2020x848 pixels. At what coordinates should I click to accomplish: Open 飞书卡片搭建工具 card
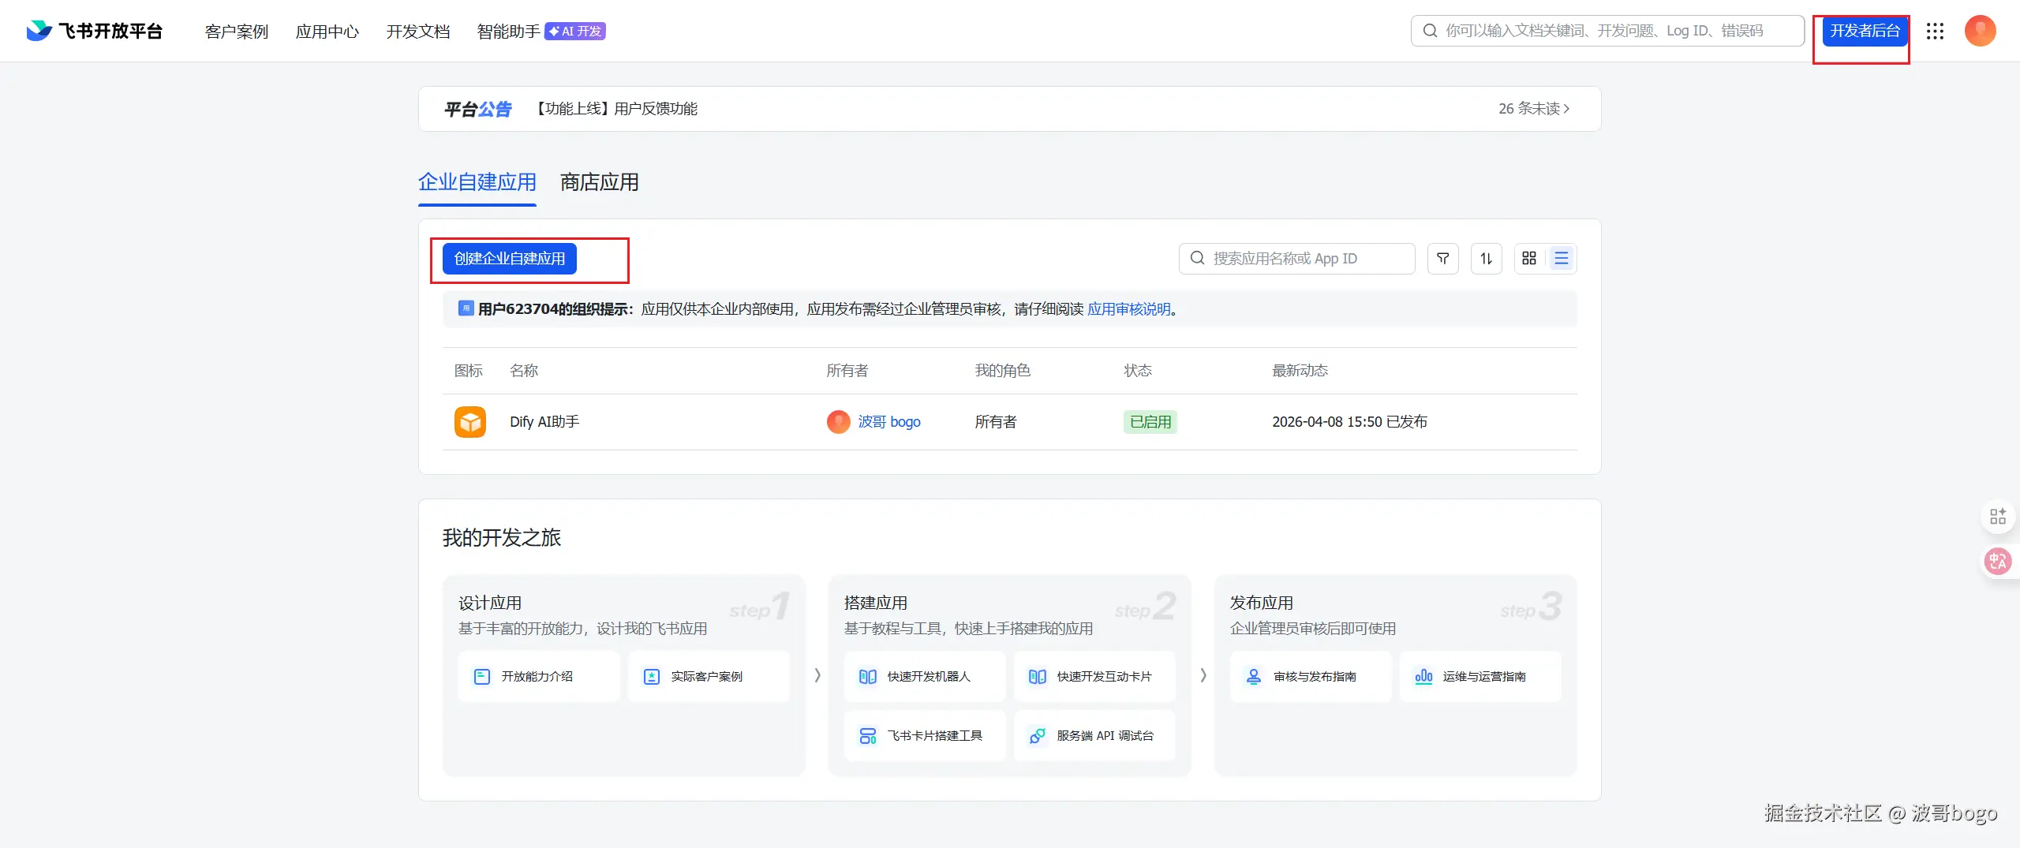925,736
